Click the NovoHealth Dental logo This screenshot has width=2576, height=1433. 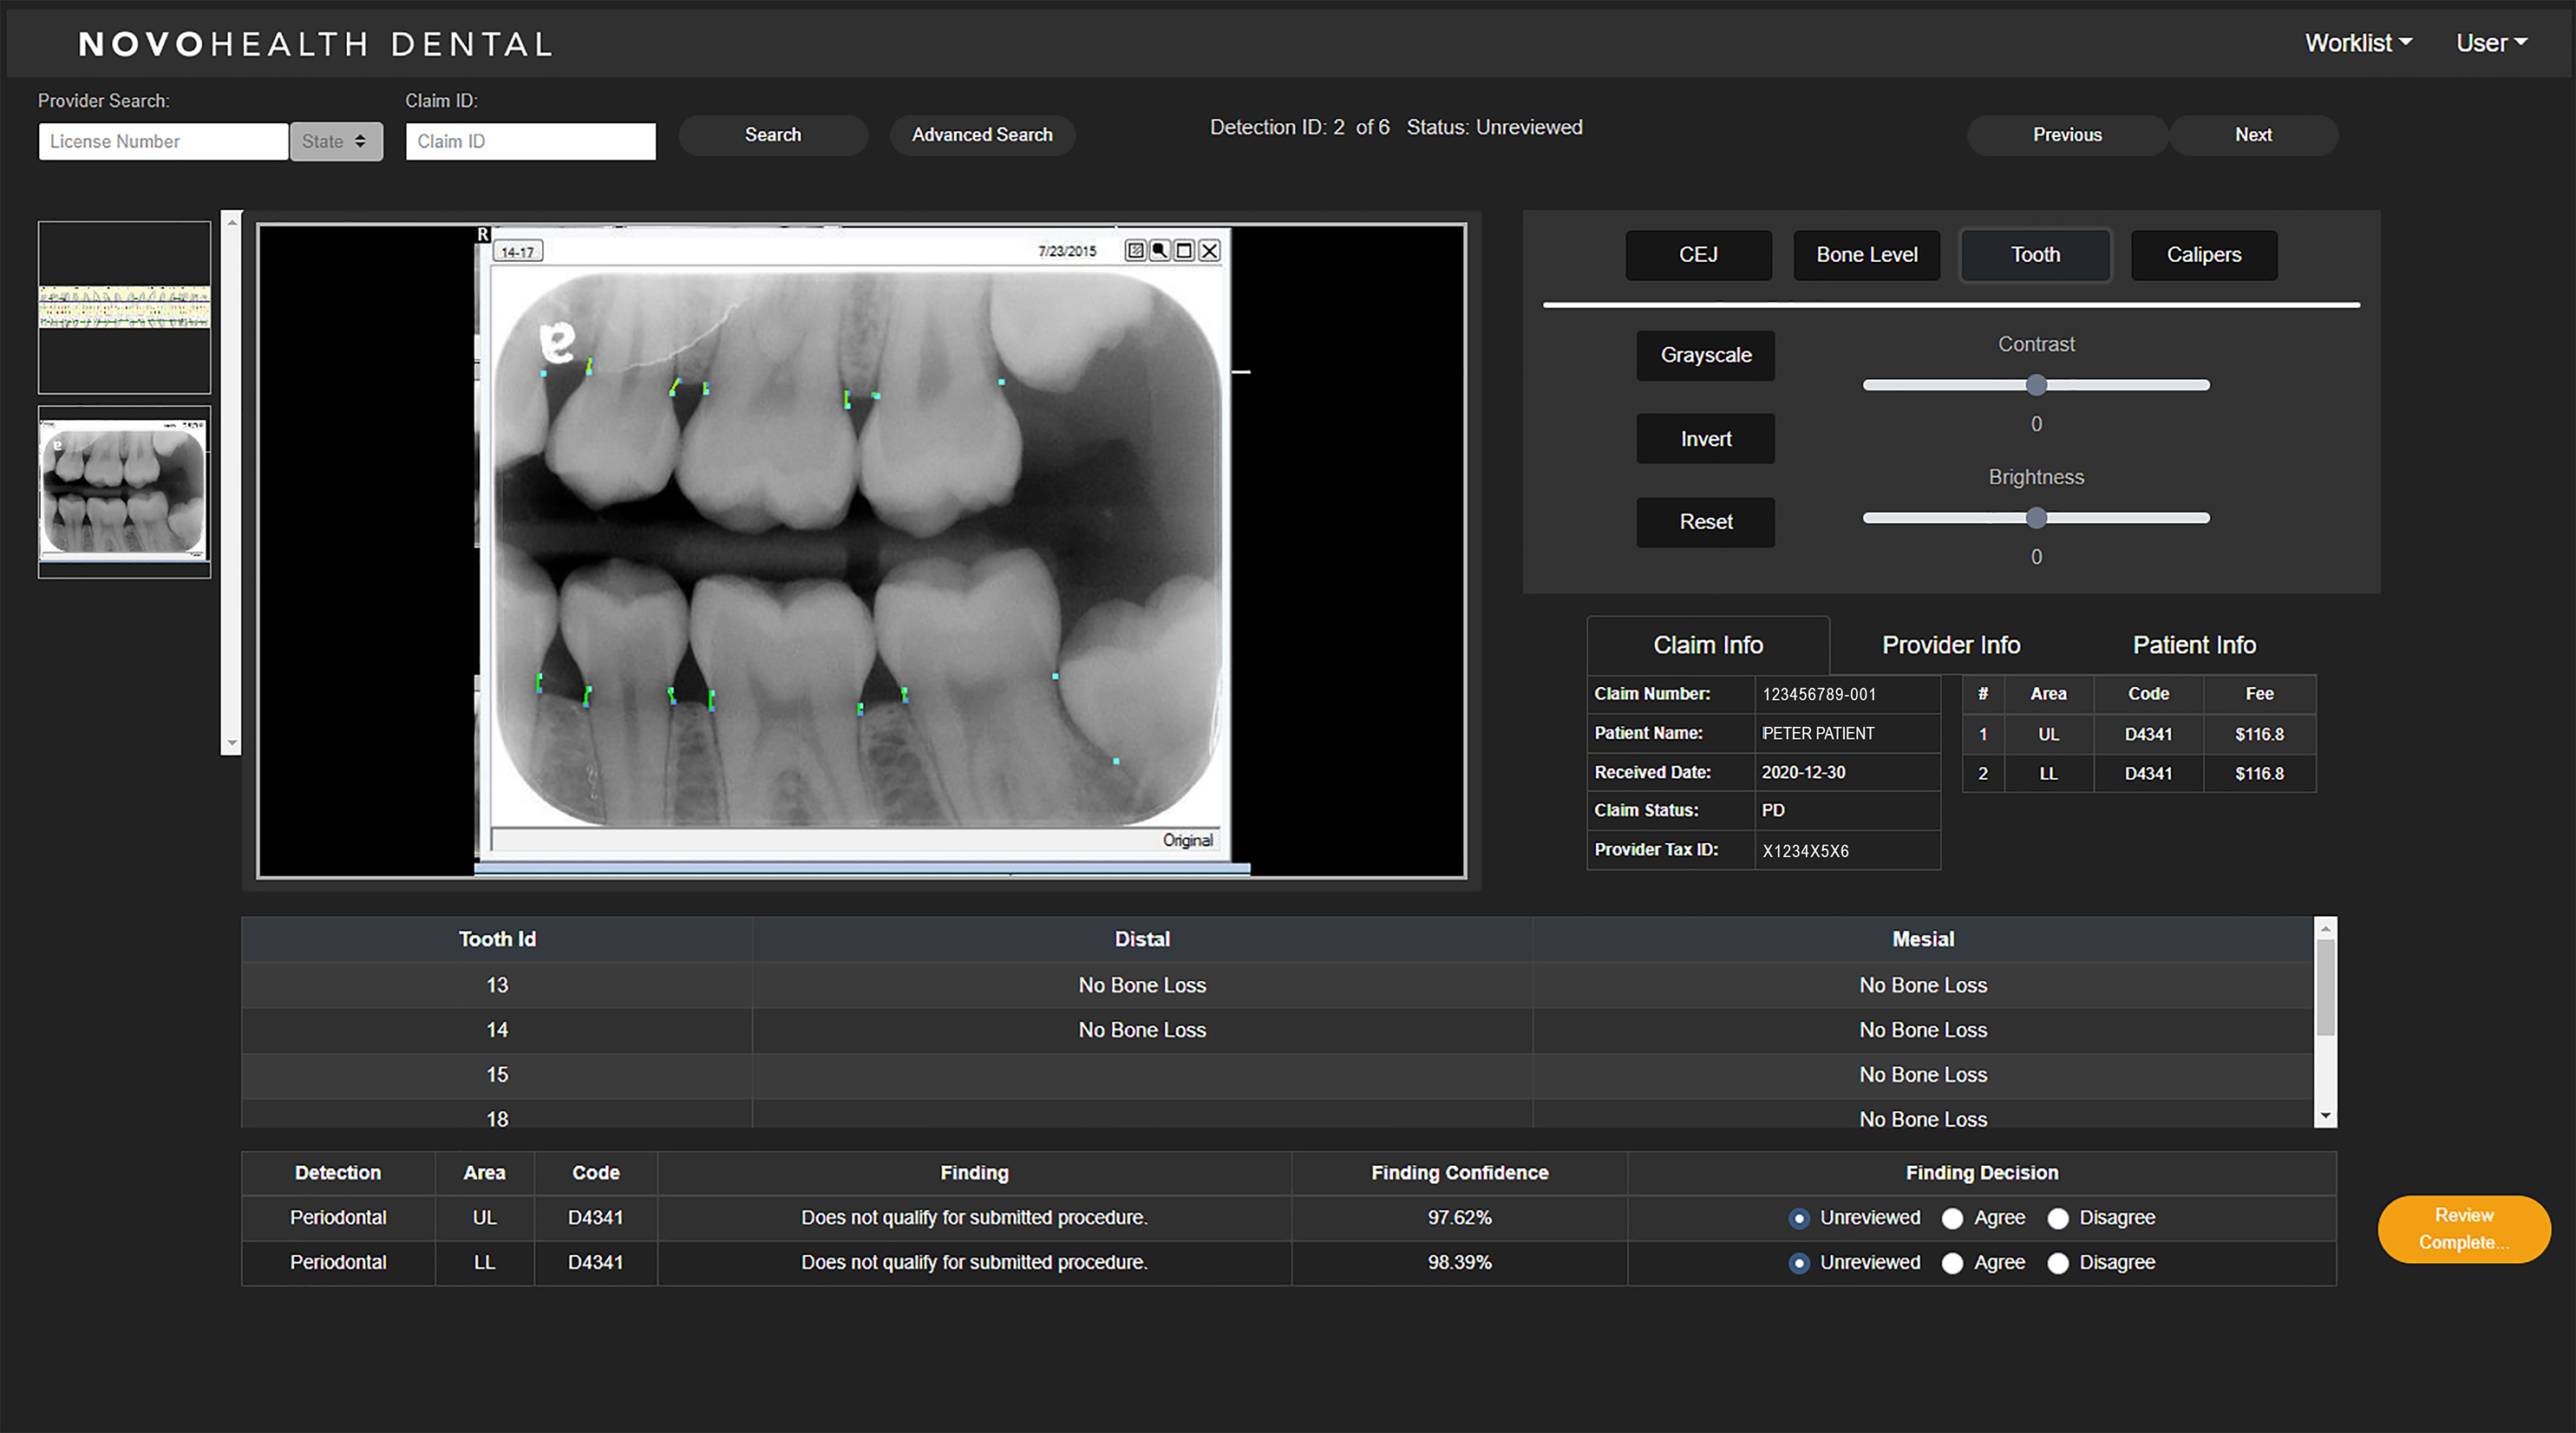(x=316, y=44)
